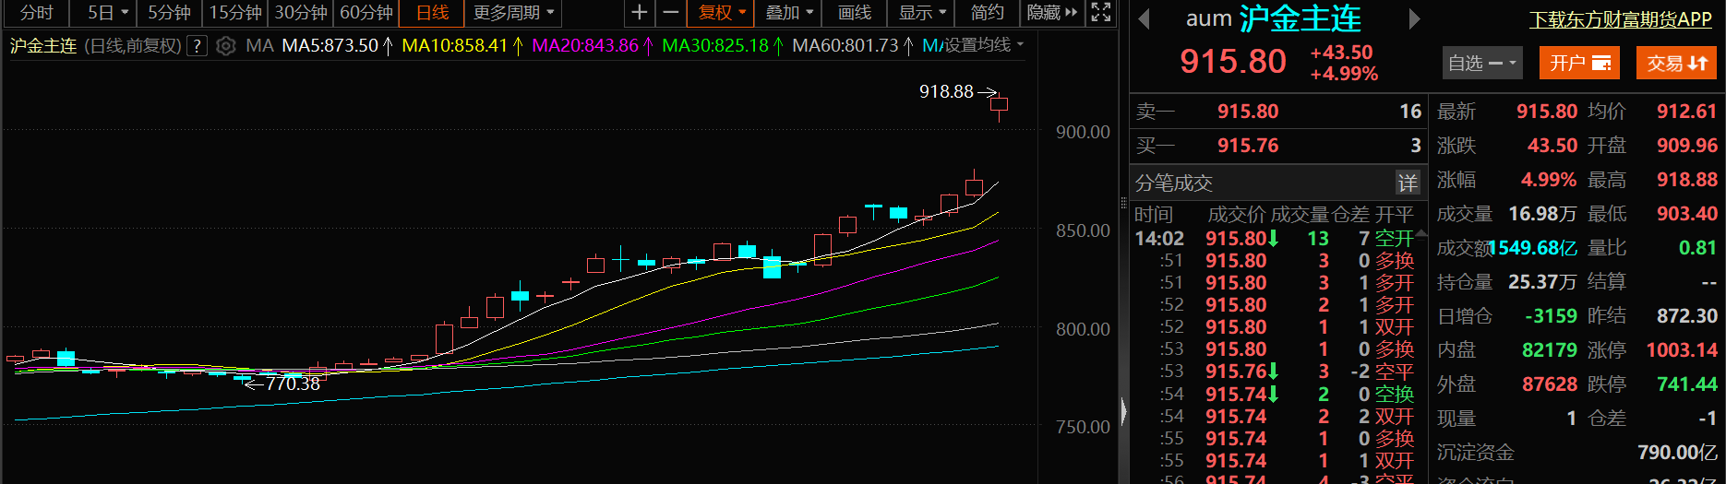Open MA settings gear icon
Image resolution: width=1726 pixels, height=484 pixels.
click(x=225, y=46)
